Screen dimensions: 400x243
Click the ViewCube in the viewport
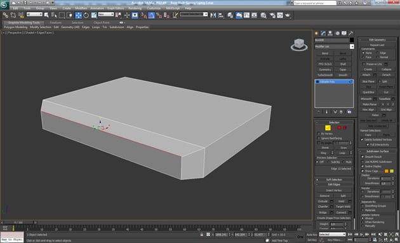click(298, 45)
